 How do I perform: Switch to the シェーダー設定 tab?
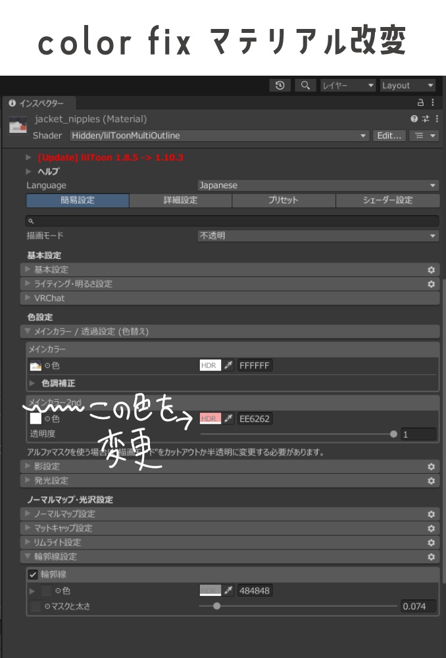[x=387, y=200]
